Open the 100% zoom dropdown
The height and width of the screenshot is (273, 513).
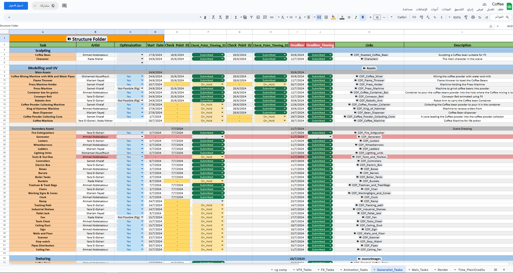click(x=454, y=17)
